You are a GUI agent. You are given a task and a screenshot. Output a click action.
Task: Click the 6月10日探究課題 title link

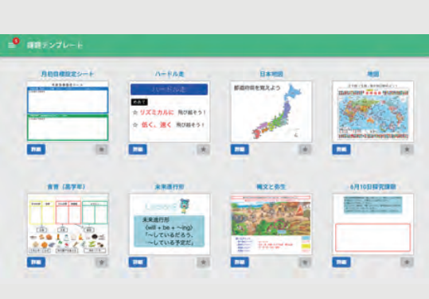tap(373, 187)
